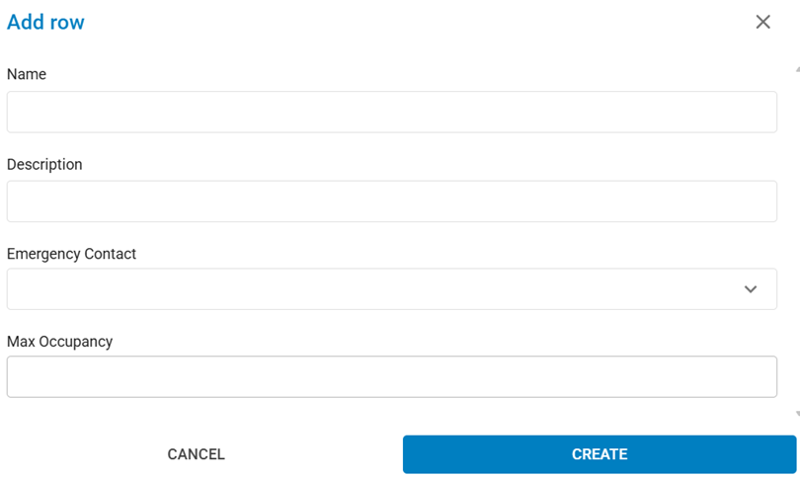800x477 pixels.
Task: Click the Add row dialog title
Action: 45,22
